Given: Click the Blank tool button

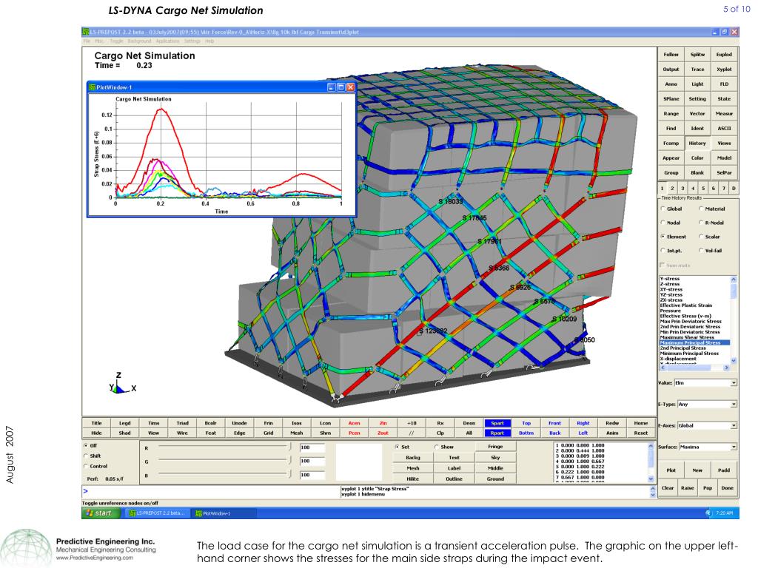Looking at the screenshot, I should click(697, 172).
